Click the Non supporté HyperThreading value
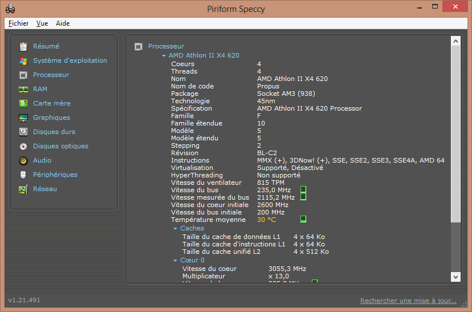The height and width of the screenshot is (312, 472). click(x=278, y=175)
